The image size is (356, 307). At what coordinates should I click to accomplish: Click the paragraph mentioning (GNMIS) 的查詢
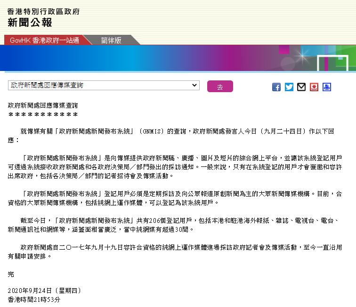[x=174, y=135]
